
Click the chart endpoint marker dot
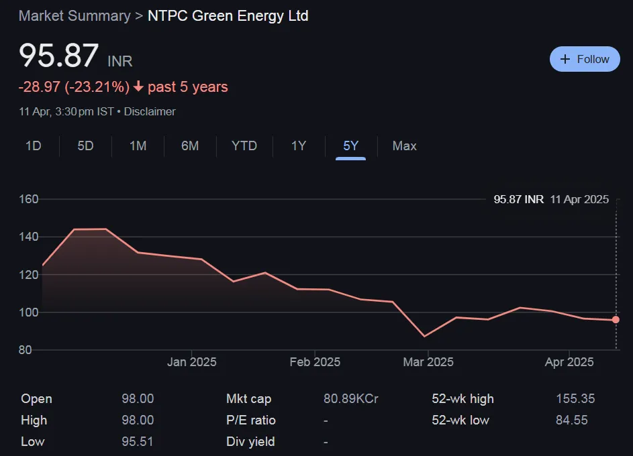point(616,320)
